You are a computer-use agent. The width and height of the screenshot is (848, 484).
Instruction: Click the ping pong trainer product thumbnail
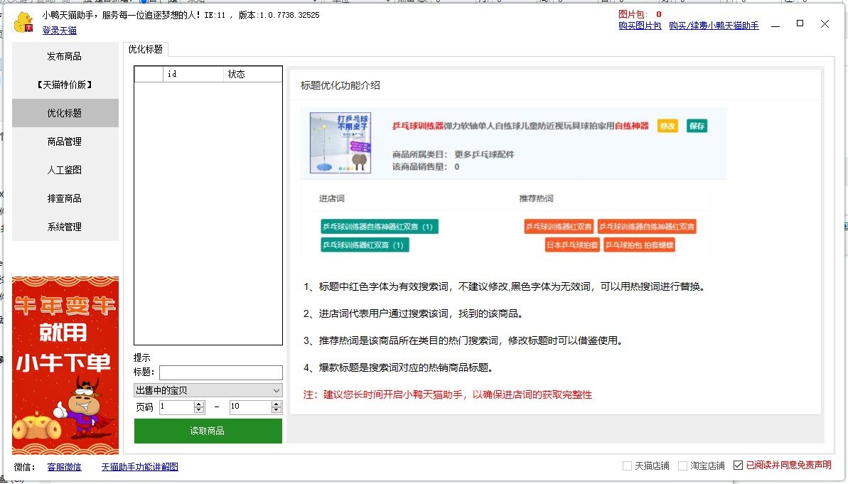[x=331, y=143]
